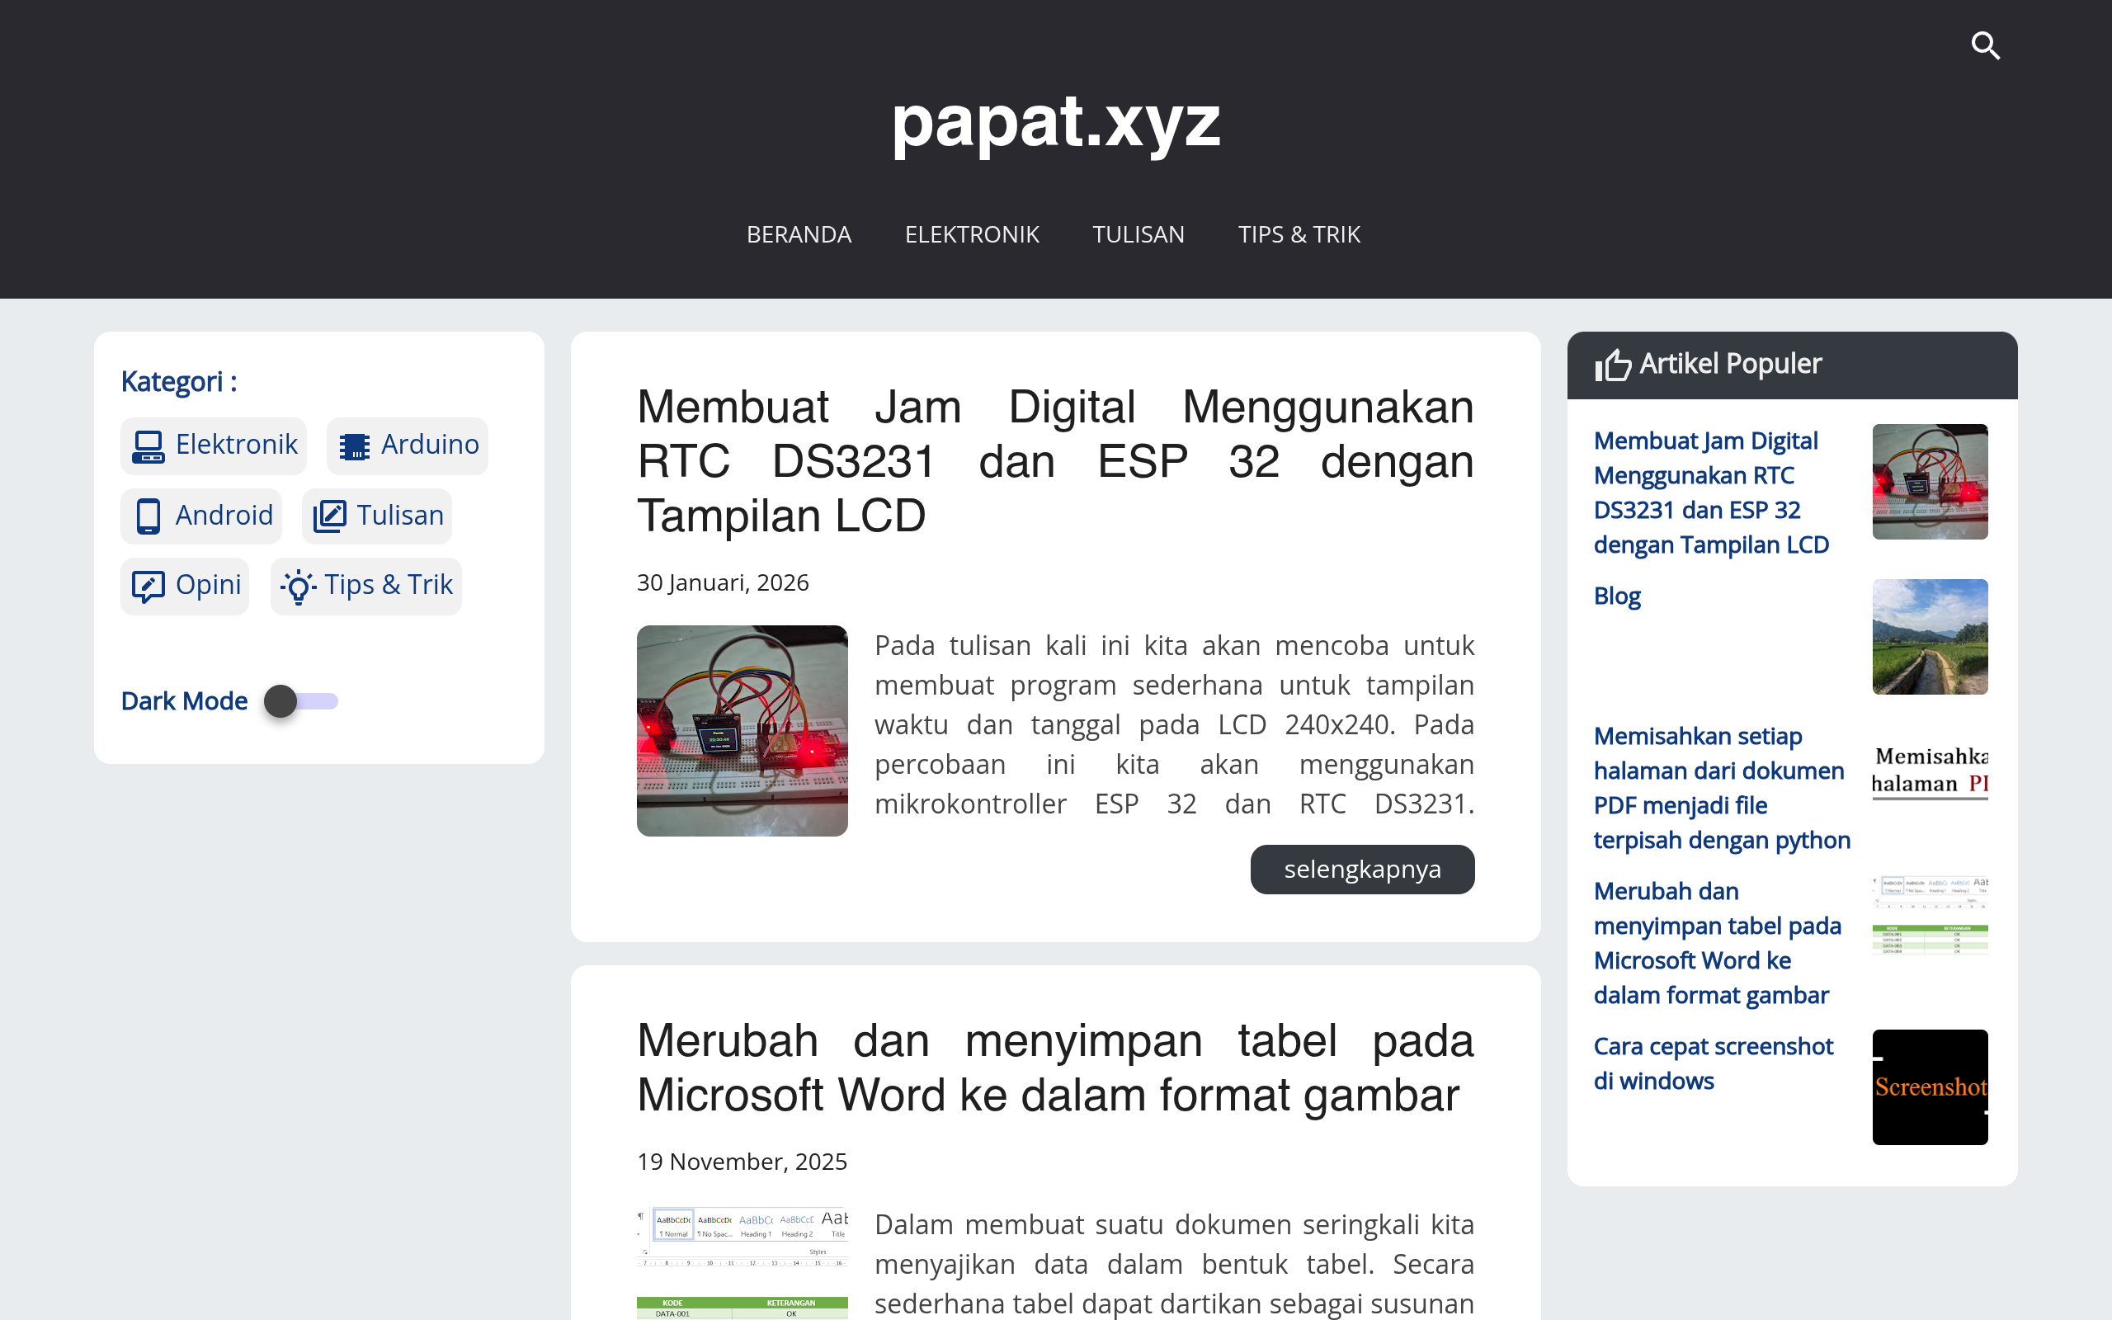Screen dimensions: 2112x1320
Task: Open the Tips & Trik category label
Action: tap(389, 585)
